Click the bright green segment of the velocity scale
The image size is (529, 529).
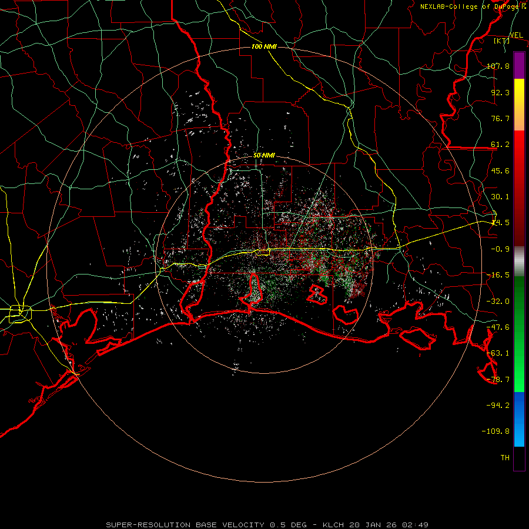click(519, 334)
